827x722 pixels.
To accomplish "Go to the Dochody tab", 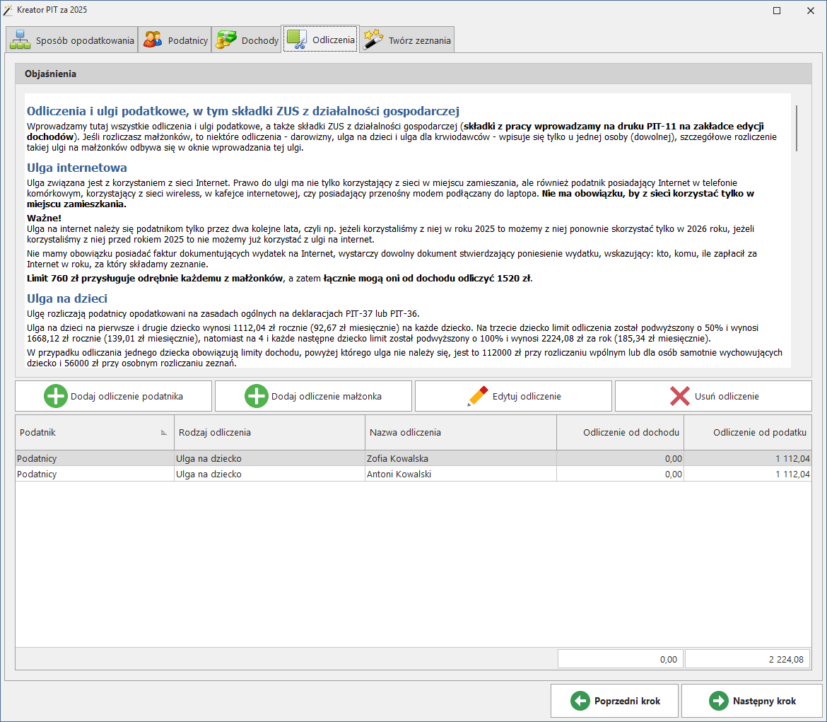I will pyautogui.click(x=246, y=40).
